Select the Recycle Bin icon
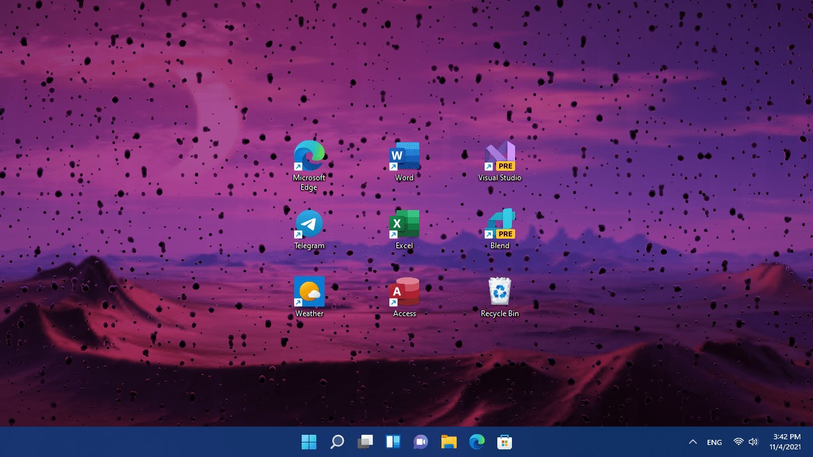This screenshot has height=457, width=813. pos(500,297)
